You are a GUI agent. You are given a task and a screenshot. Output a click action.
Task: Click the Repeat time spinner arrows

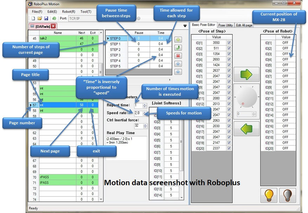(x=145, y=106)
